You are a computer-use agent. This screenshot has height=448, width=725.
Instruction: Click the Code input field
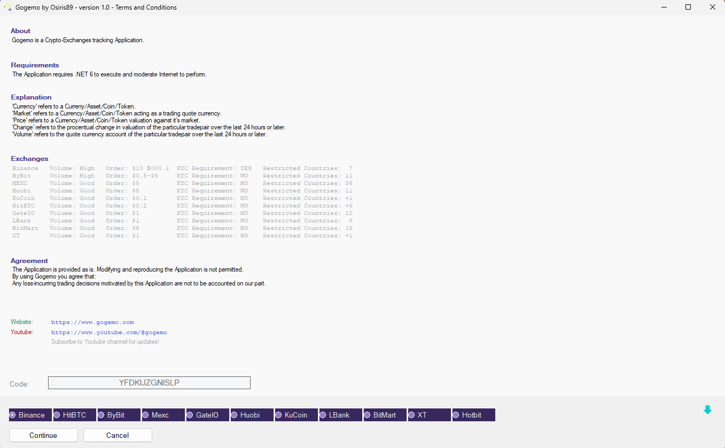coord(149,383)
